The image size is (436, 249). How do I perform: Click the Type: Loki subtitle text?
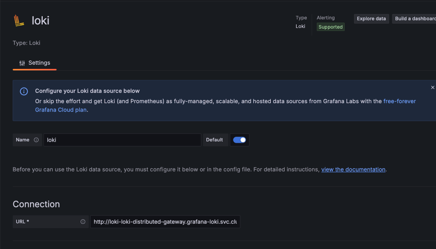26,43
